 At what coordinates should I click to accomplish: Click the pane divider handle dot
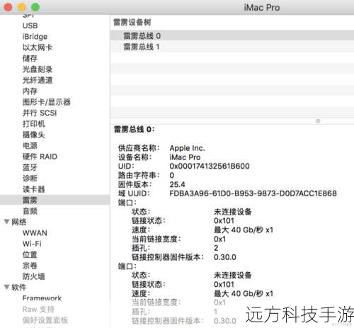318,121
